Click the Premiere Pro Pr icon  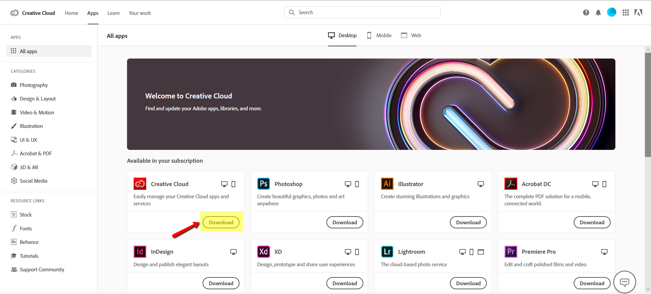511,251
